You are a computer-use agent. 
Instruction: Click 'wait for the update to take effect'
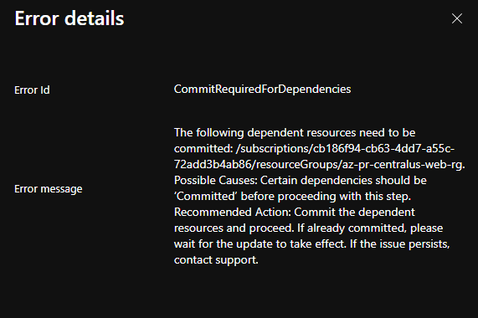pyautogui.click(x=260, y=244)
